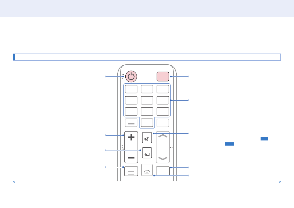The image size is (294, 208).
Task: Click the center button of the keypad grid
Action: (x=147, y=100)
